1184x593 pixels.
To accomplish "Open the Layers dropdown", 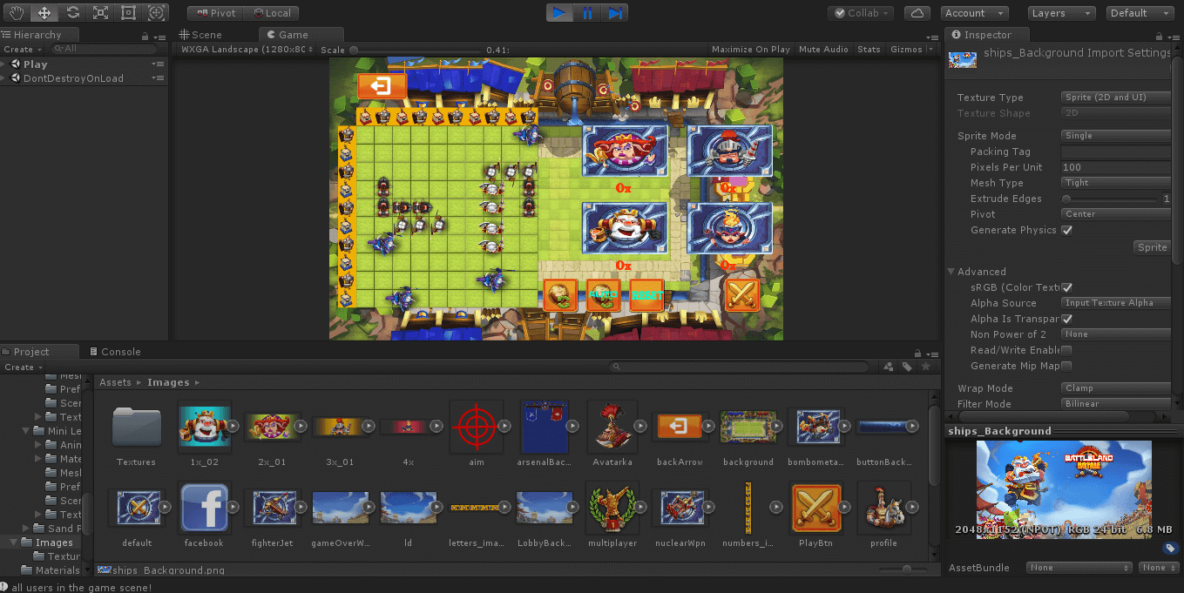I will 1060,13.
